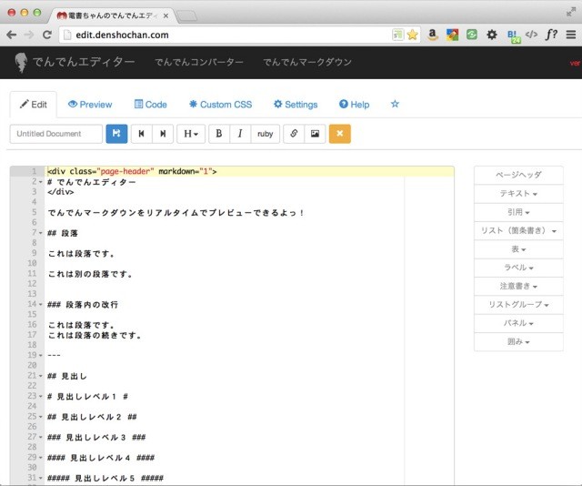Image resolution: width=582 pixels, height=486 pixels.
Task: Jump to next with the forward step icon
Action: (x=163, y=134)
